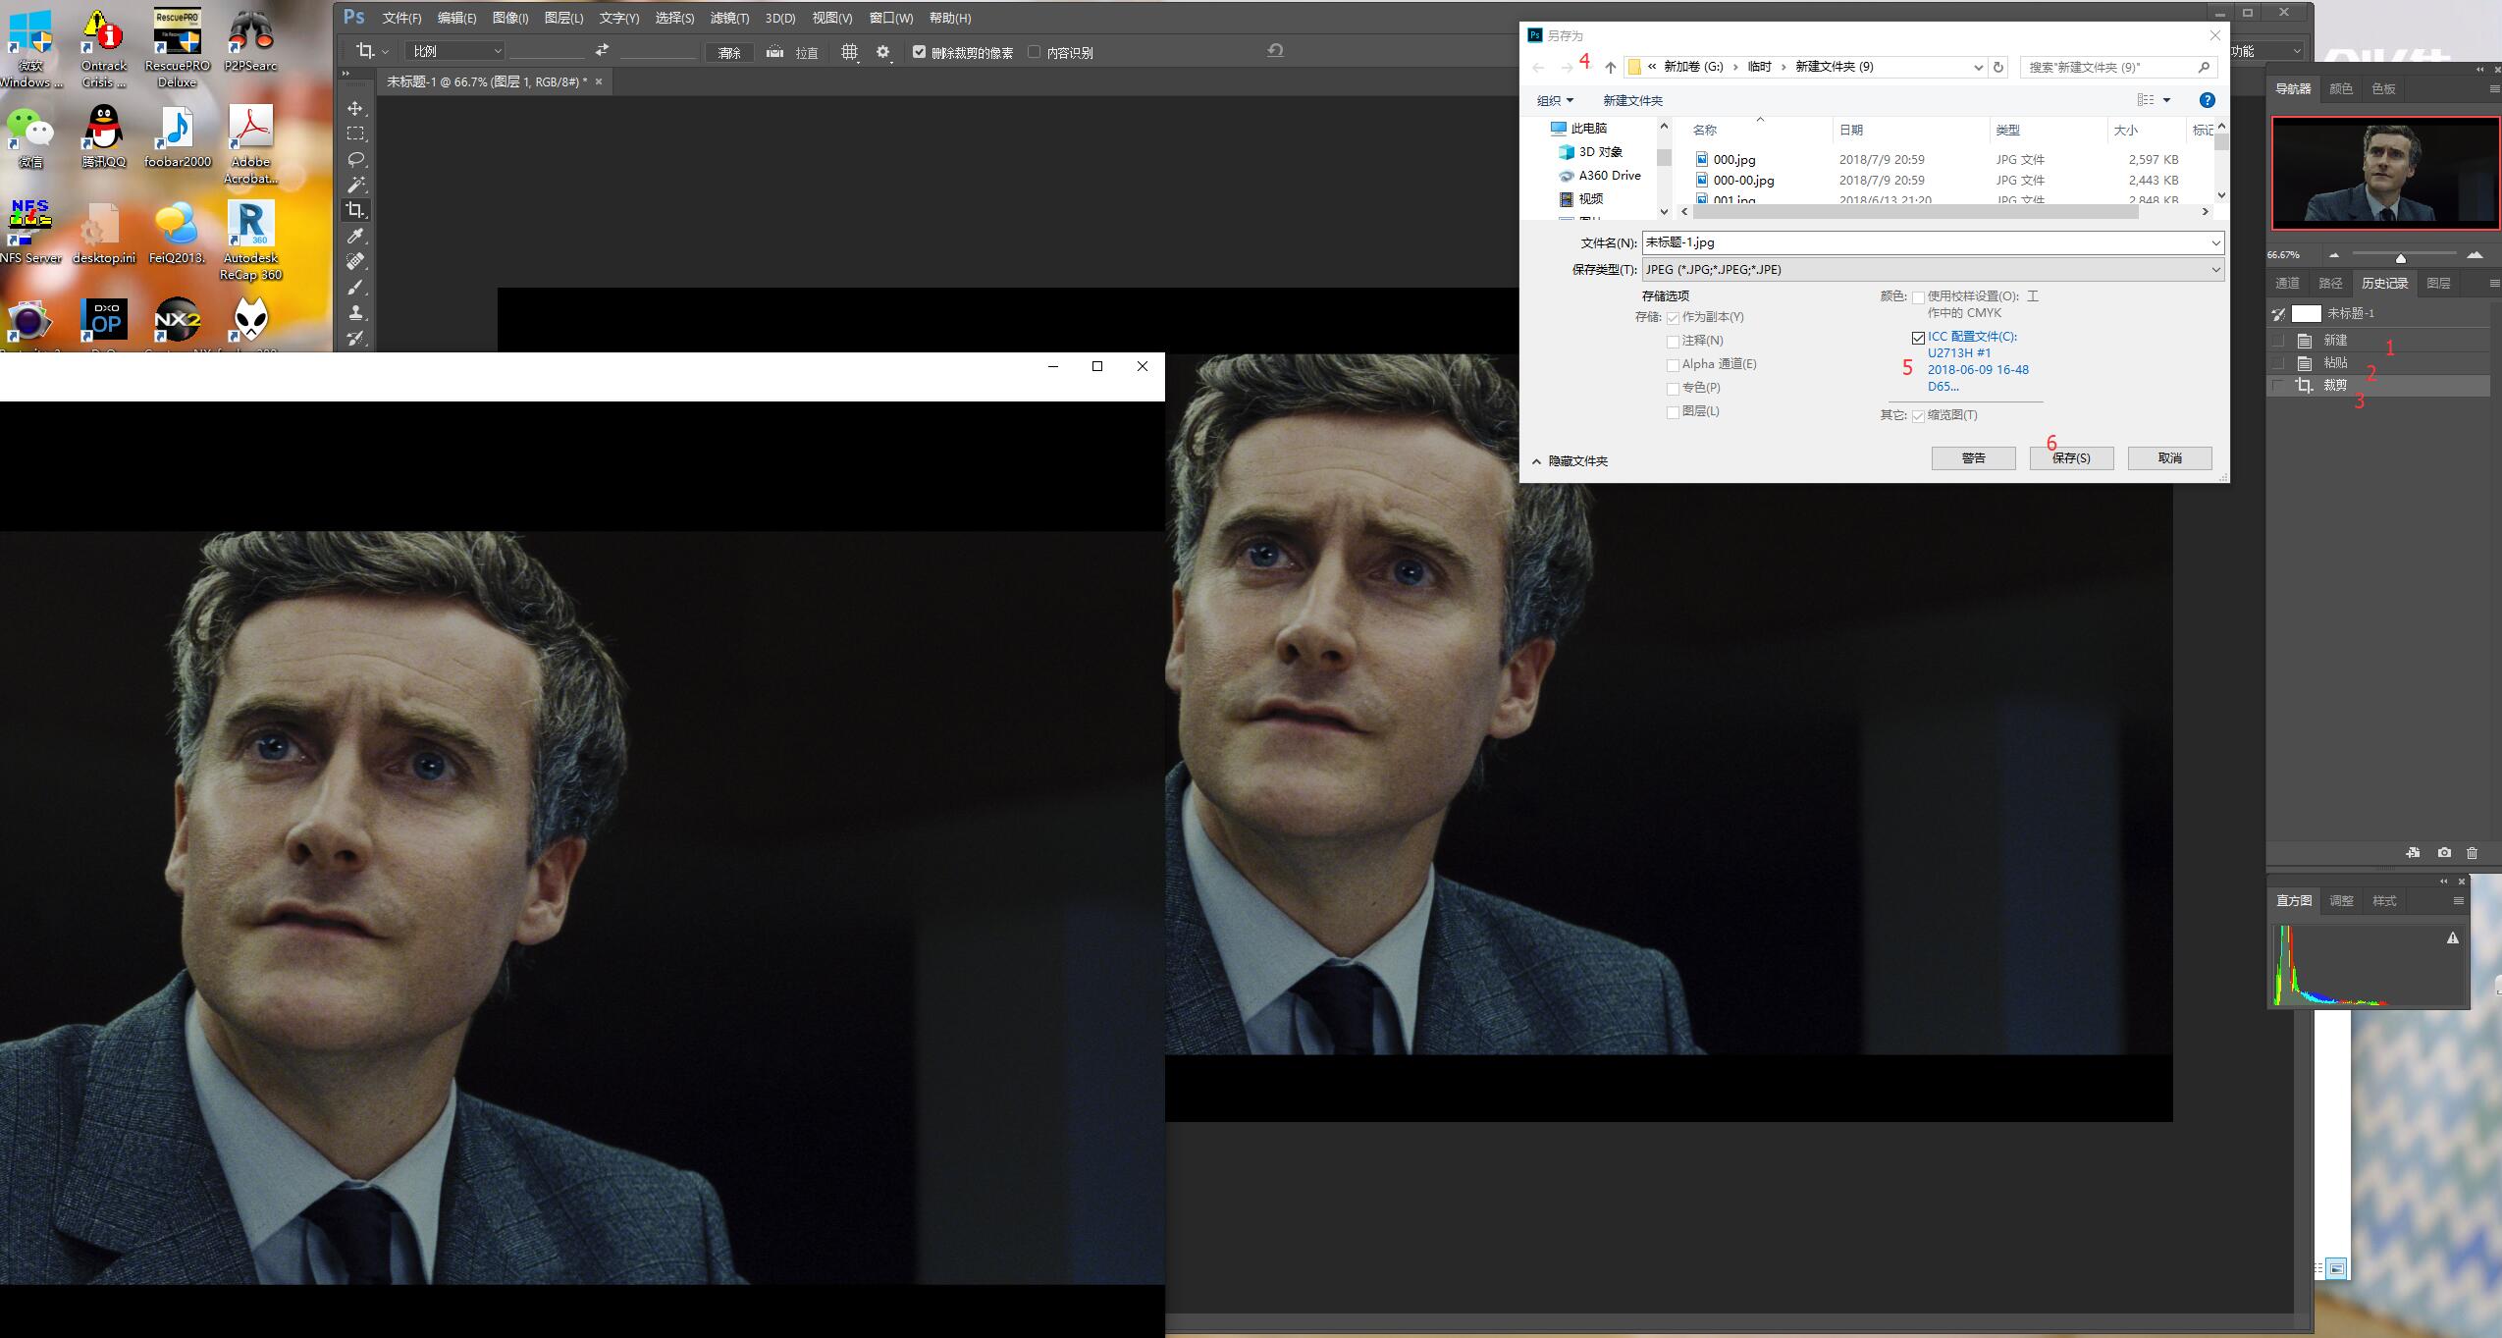Select the Rectangular Marquee tool

pos(355,134)
